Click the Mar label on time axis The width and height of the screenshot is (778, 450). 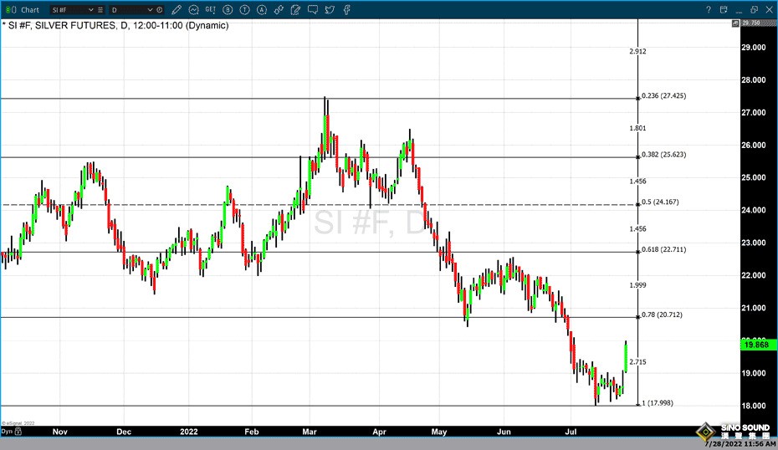coord(310,432)
